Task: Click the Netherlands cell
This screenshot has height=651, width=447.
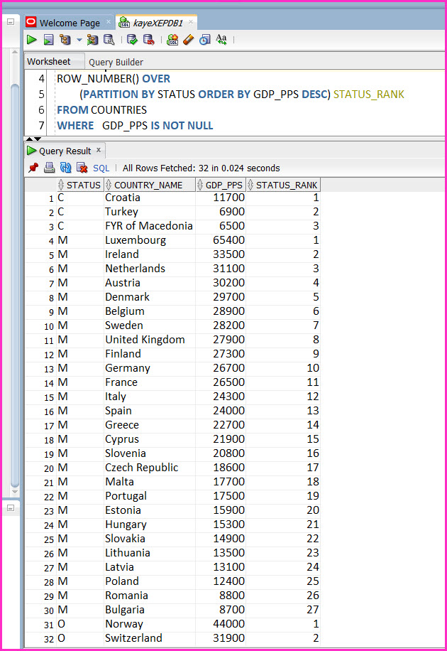Action: point(149,269)
